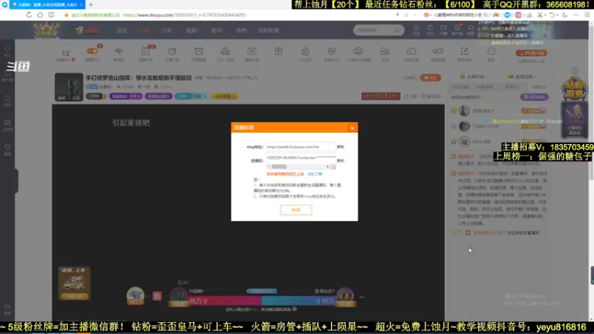Click the game controller icon in the toolbar
This screenshot has width=594, height=334.
[x=438, y=51]
